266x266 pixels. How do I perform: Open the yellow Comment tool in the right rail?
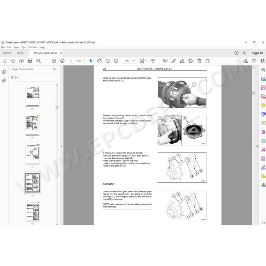coord(263,105)
